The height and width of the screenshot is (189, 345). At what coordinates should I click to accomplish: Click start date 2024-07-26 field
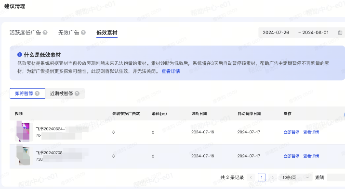click(x=276, y=33)
